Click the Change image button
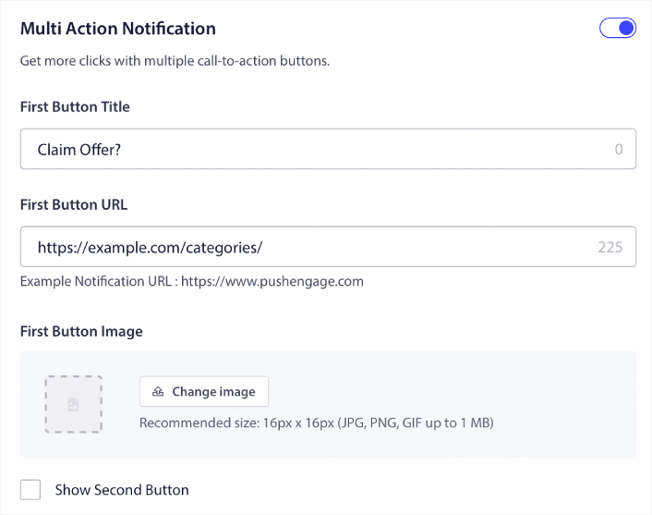This screenshot has width=652, height=515. click(x=204, y=391)
